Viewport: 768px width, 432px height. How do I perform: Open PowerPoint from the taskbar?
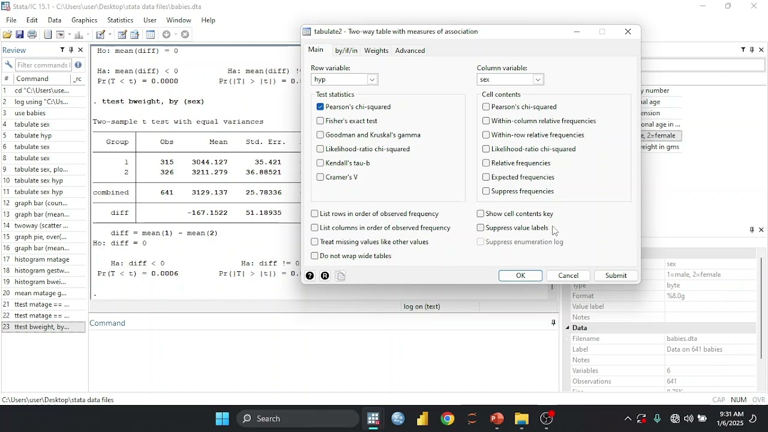coord(497,419)
